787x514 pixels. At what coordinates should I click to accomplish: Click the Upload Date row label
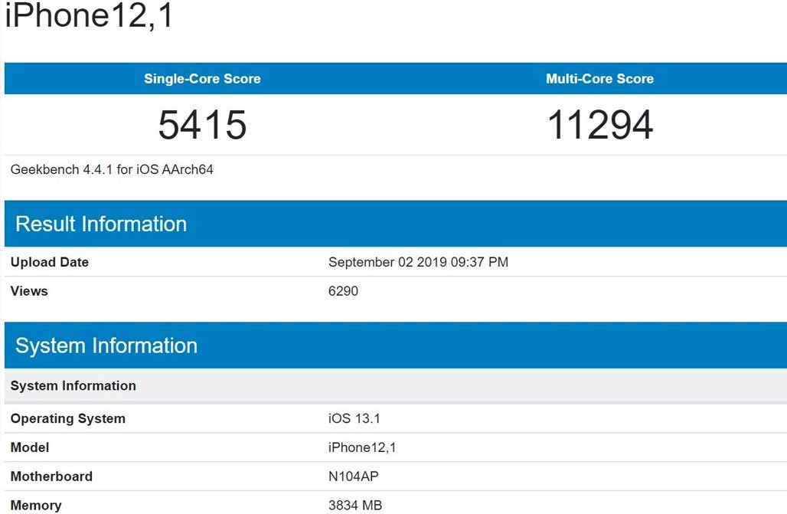(x=49, y=262)
